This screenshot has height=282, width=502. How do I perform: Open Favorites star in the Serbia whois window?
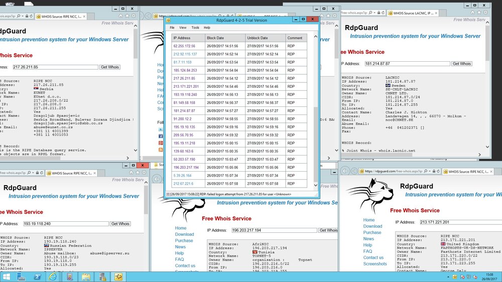tap(127, 16)
